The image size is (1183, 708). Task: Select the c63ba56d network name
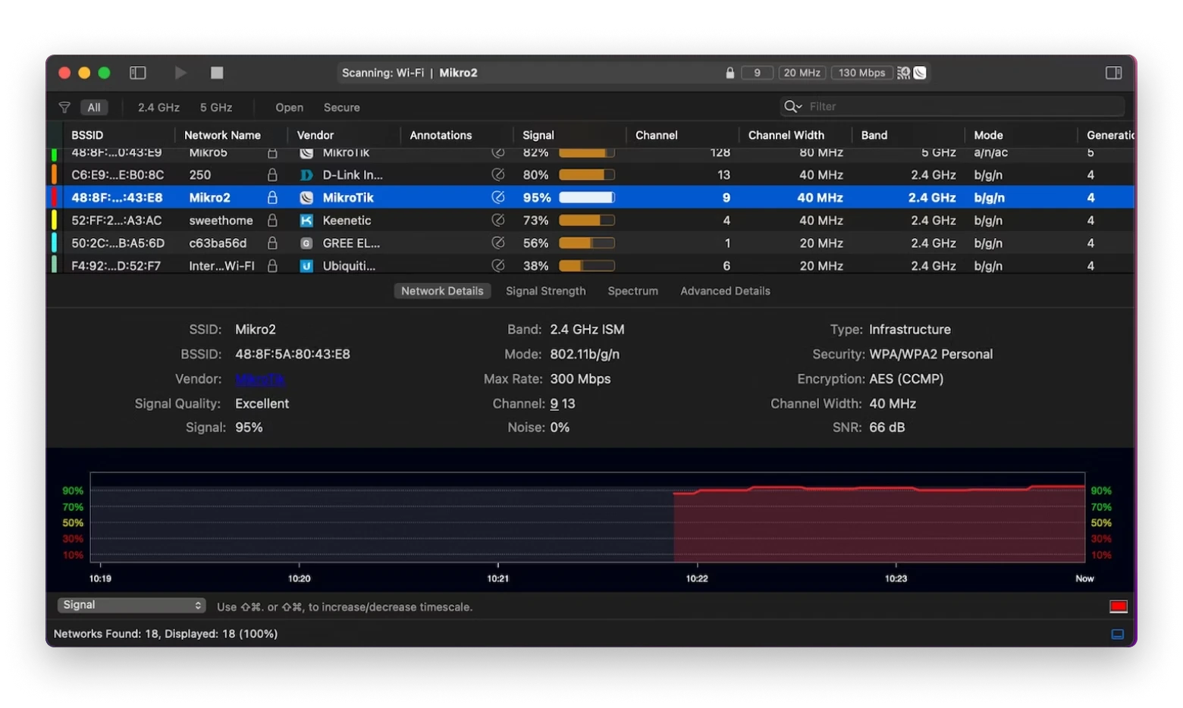coord(218,243)
